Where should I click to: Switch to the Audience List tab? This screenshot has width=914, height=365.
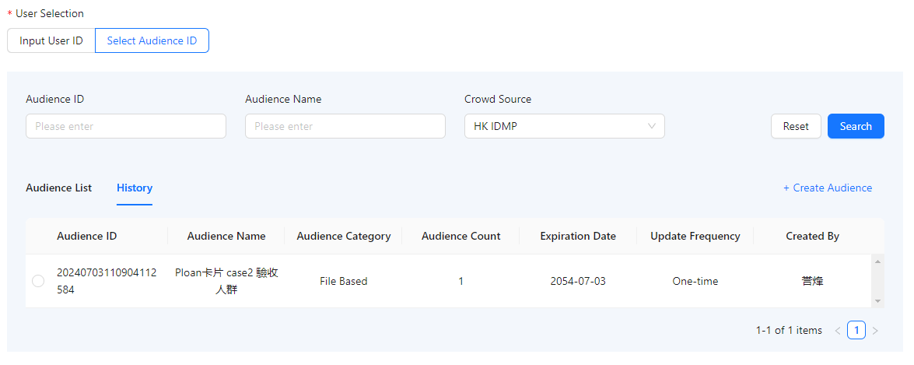58,188
